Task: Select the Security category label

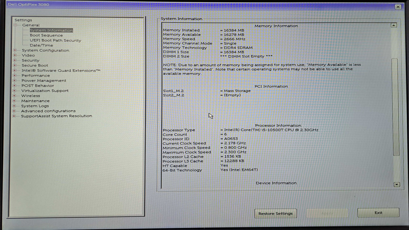Action: coord(30,60)
